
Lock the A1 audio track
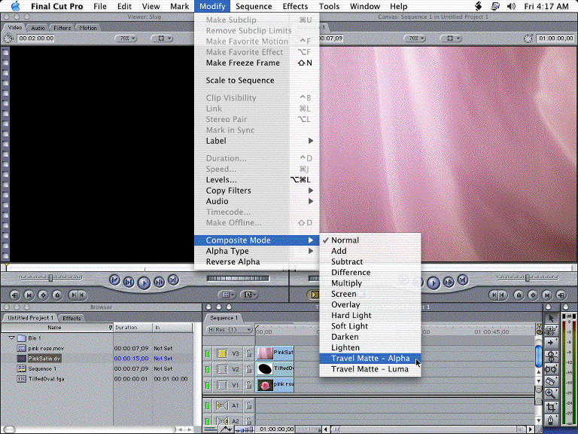[249, 405]
